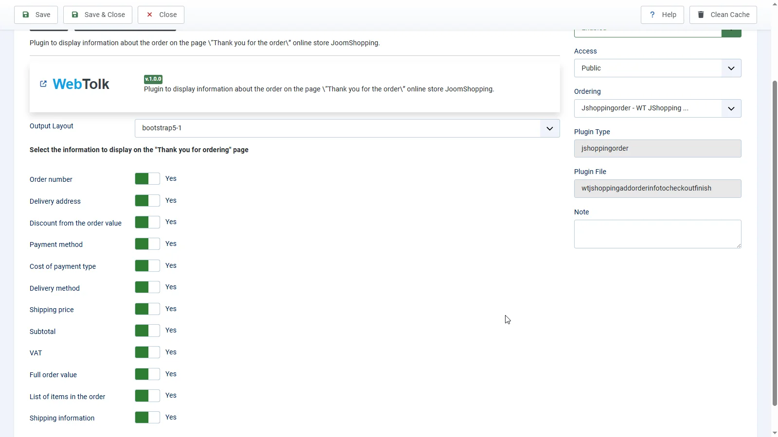The height and width of the screenshot is (437, 778).
Task: Click the Save button
Action: point(36,15)
